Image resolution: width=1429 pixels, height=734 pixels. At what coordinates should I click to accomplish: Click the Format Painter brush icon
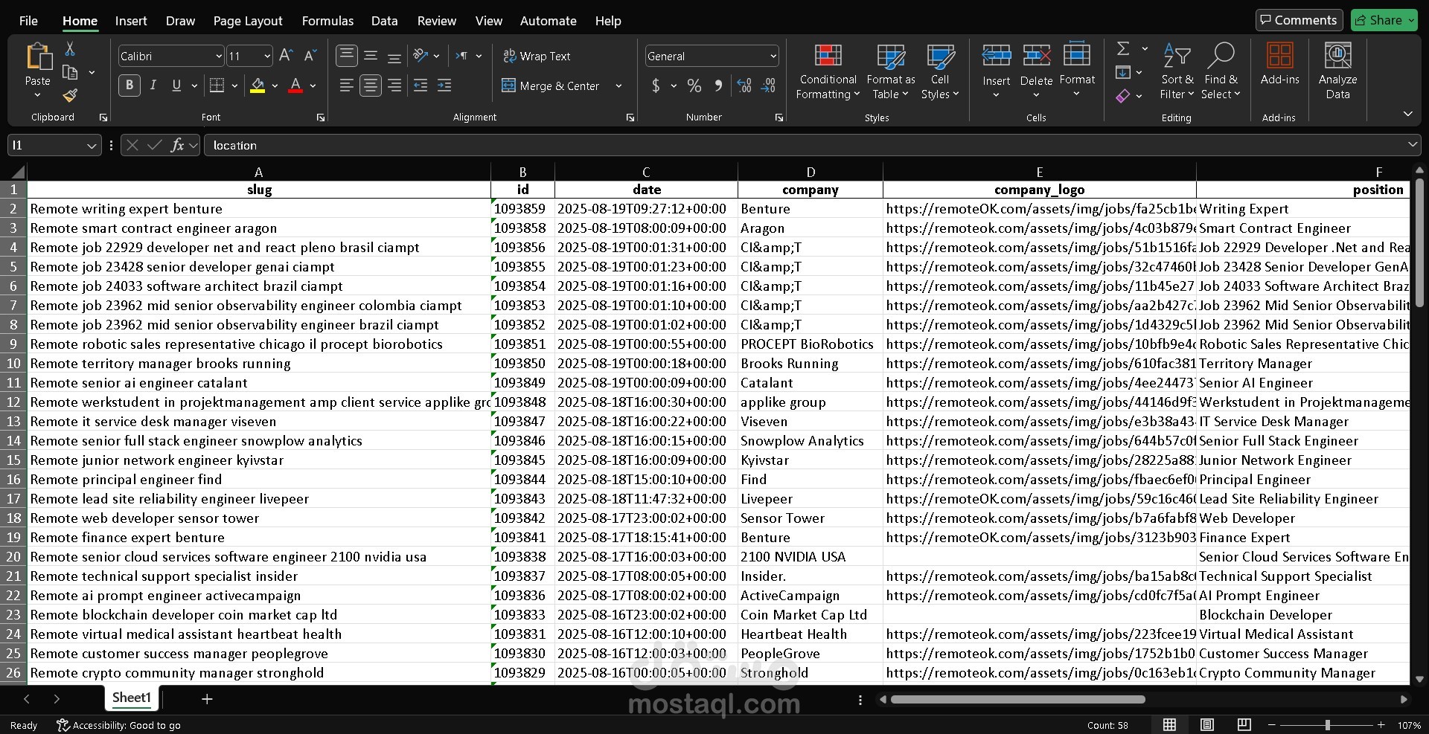coord(70,95)
